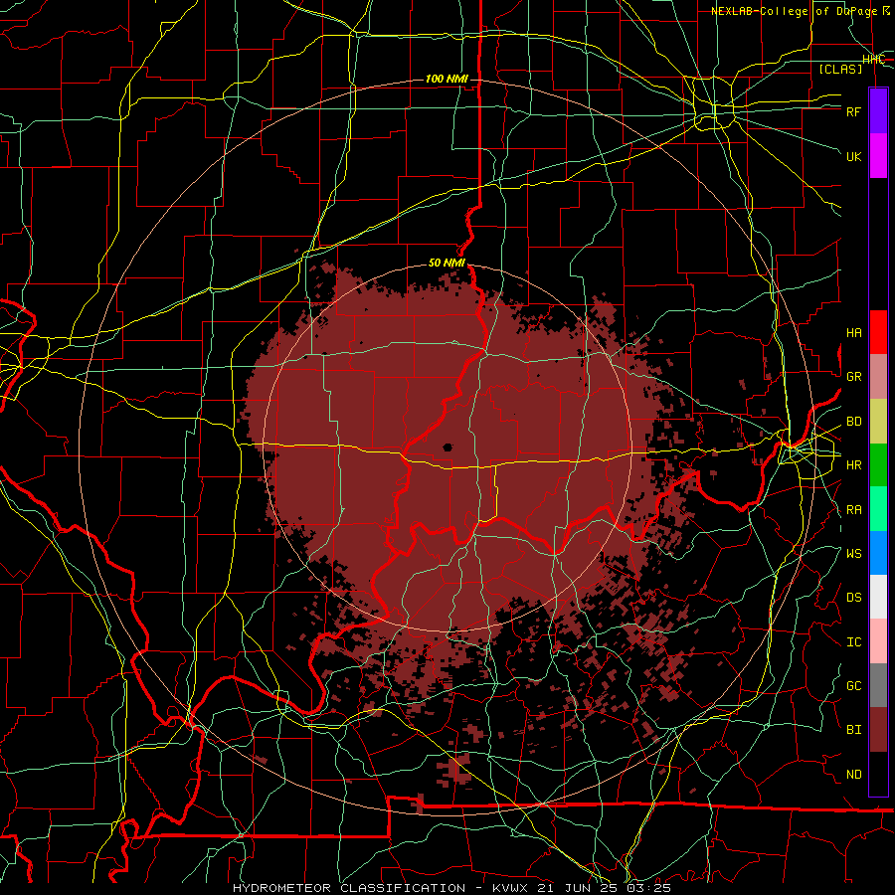This screenshot has width=895, height=895.
Task: Click the black KVWX radar site dot
Action: pyautogui.click(x=447, y=447)
